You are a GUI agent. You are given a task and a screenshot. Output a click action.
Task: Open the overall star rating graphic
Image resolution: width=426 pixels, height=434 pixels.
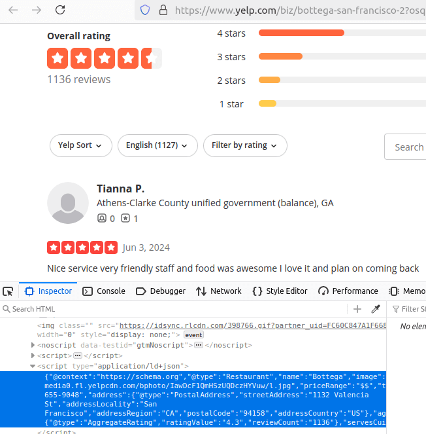104,58
